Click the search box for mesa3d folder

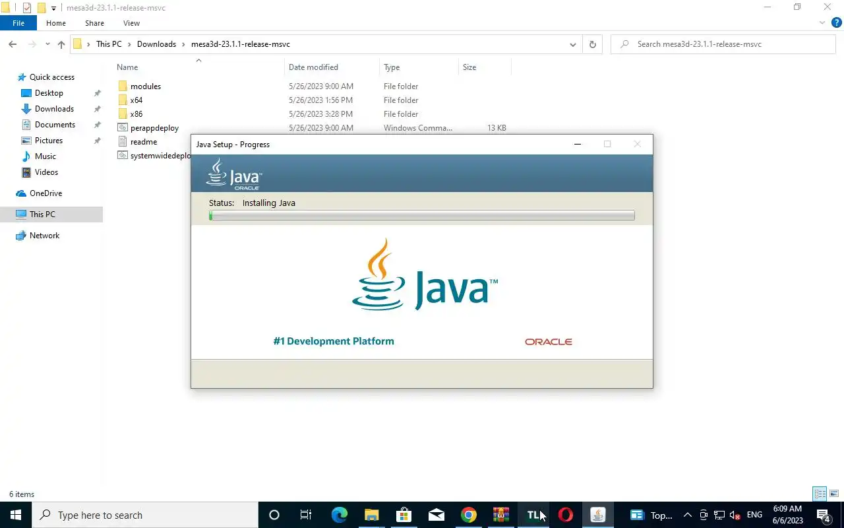(723, 44)
